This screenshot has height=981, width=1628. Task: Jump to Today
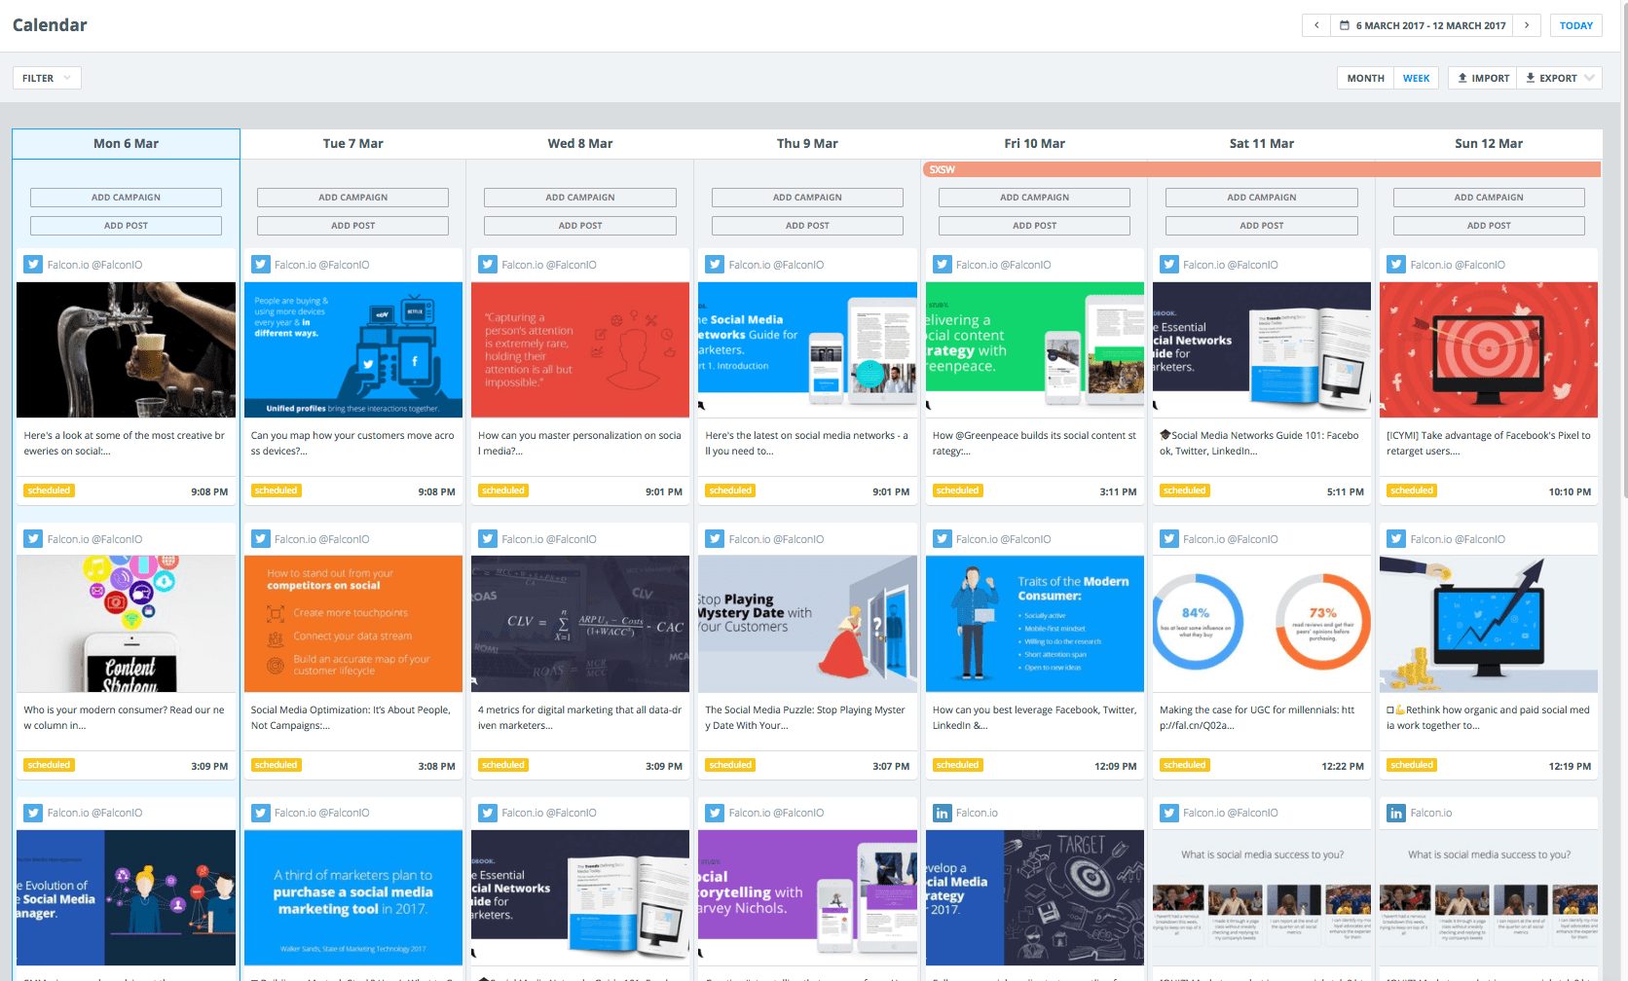tap(1575, 25)
